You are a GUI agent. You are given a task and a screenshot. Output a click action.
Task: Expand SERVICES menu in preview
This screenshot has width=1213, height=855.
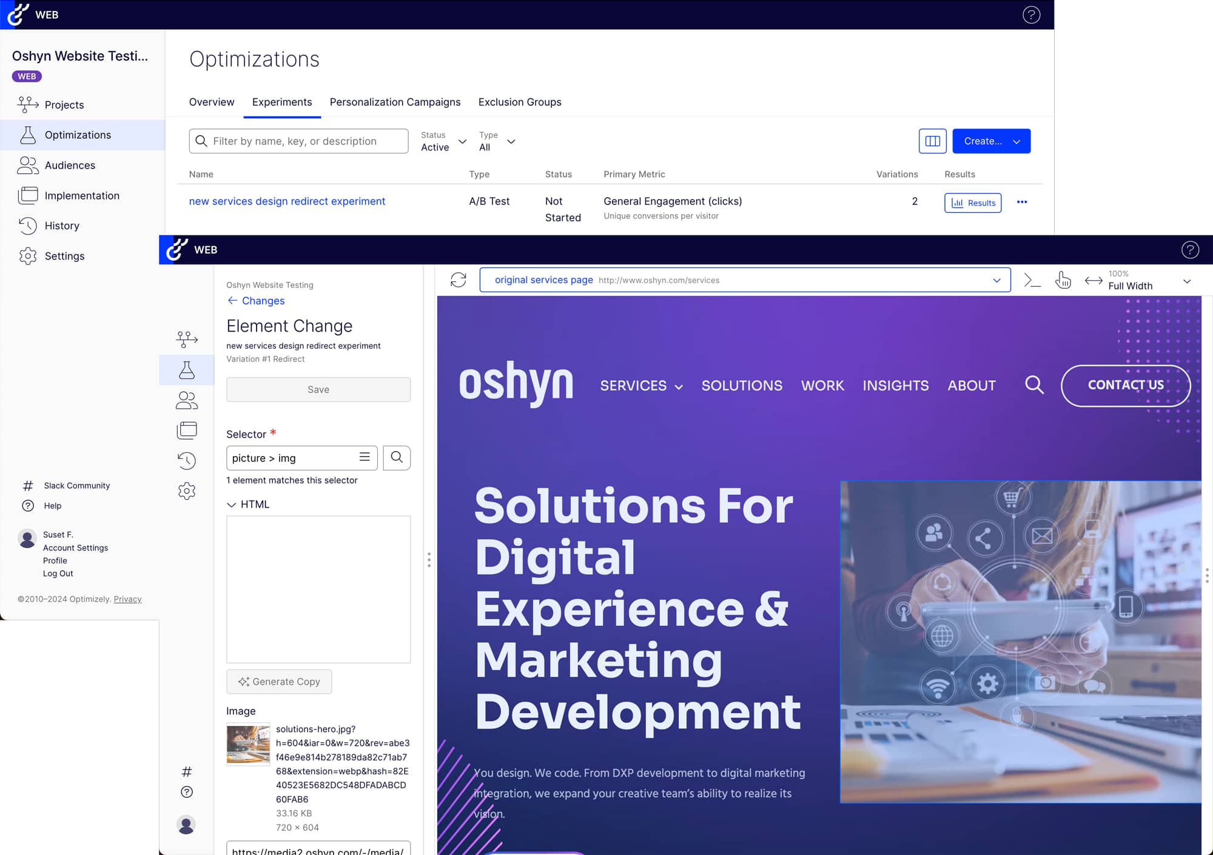(641, 386)
